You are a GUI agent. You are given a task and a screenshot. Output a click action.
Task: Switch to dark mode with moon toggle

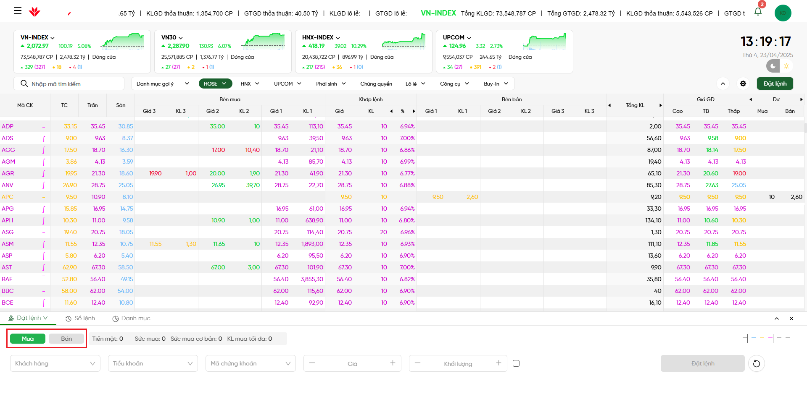coord(773,66)
